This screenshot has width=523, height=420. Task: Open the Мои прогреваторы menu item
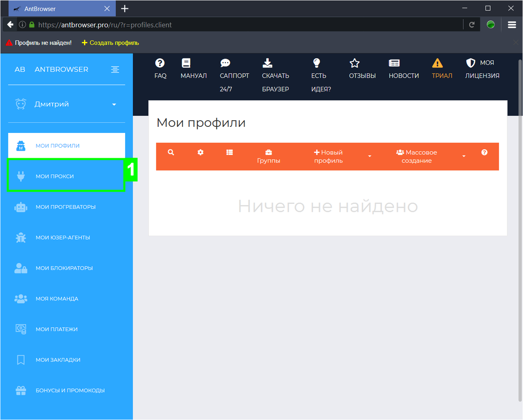point(67,207)
